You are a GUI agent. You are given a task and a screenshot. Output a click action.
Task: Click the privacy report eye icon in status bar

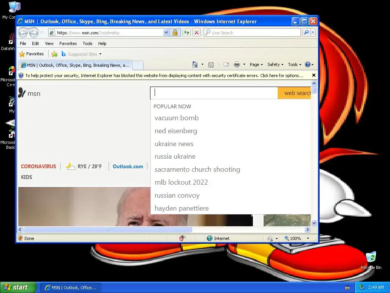pyautogui.click(x=182, y=238)
